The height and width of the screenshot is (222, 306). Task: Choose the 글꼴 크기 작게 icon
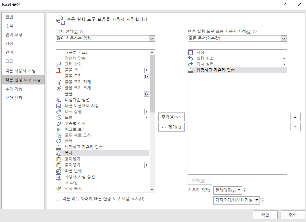pos(59,82)
